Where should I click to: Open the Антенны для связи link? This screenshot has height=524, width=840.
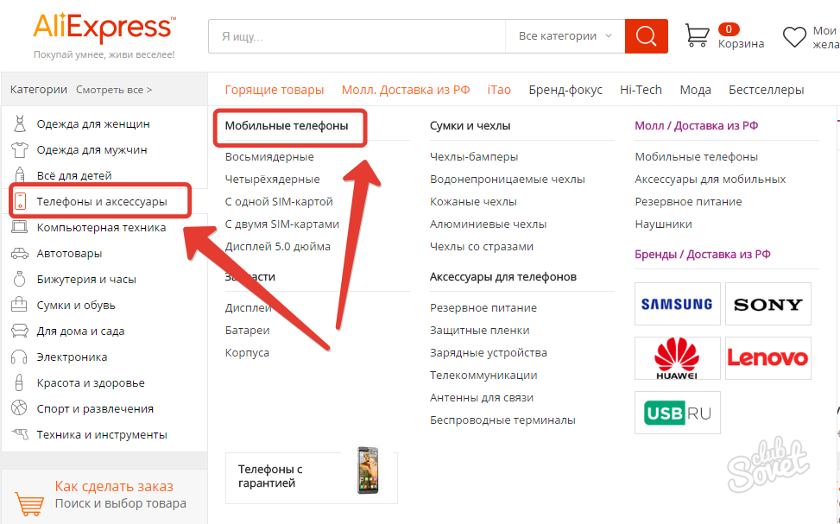point(482,398)
